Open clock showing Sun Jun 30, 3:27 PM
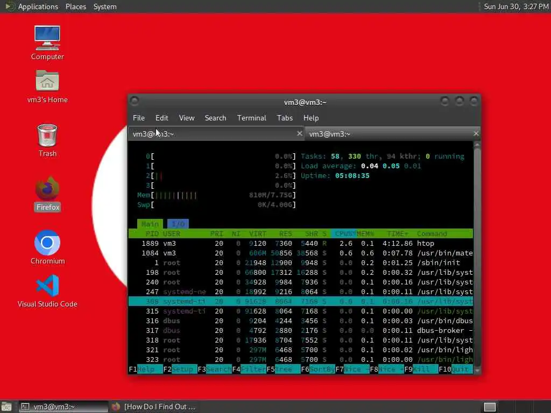Viewport: 551px width, 413px height. [x=516, y=6]
